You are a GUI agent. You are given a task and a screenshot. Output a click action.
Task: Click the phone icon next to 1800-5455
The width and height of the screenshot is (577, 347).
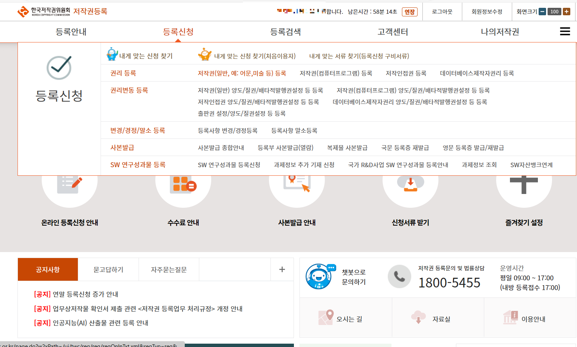point(399,276)
